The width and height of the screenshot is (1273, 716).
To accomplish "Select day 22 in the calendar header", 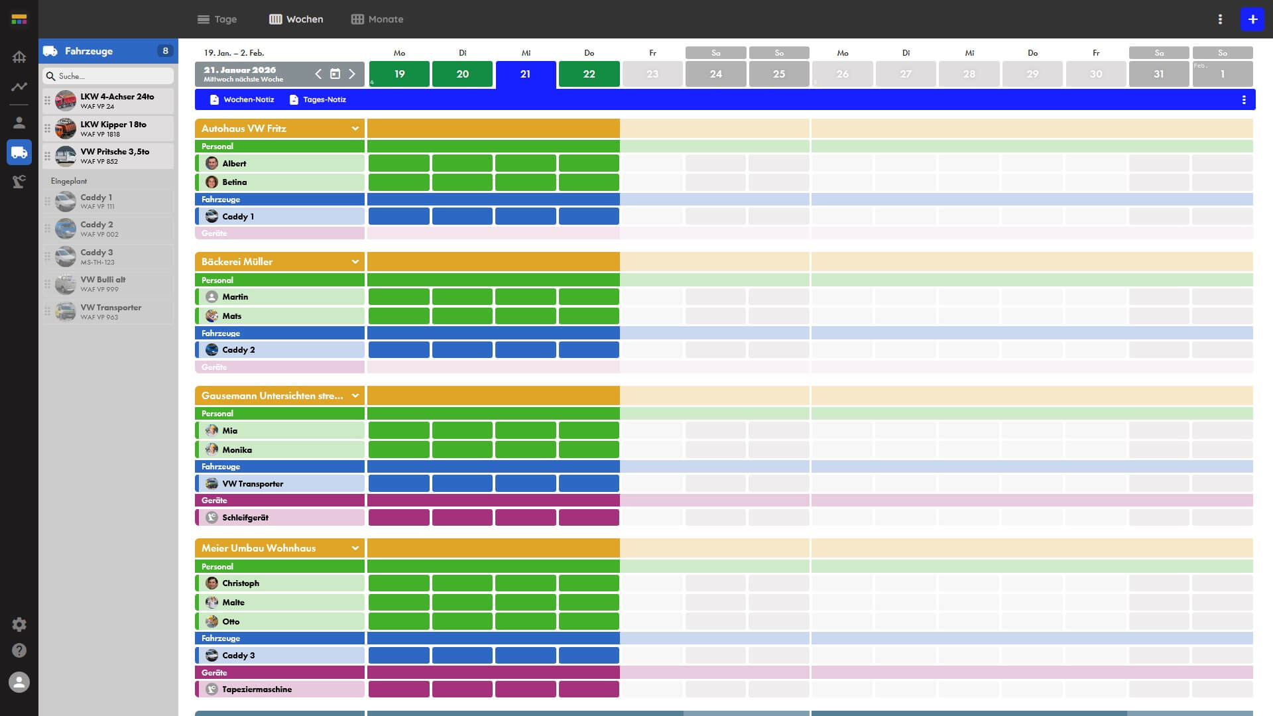I will click(x=589, y=74).
